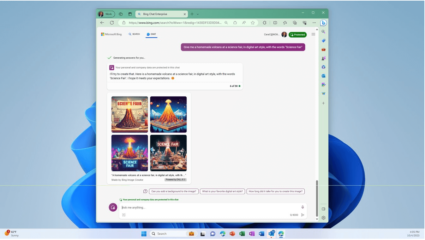This screenshot has width=425, height=240.
Task: Choose 'Can you add a background to the image?'
Action: [174, 191]
